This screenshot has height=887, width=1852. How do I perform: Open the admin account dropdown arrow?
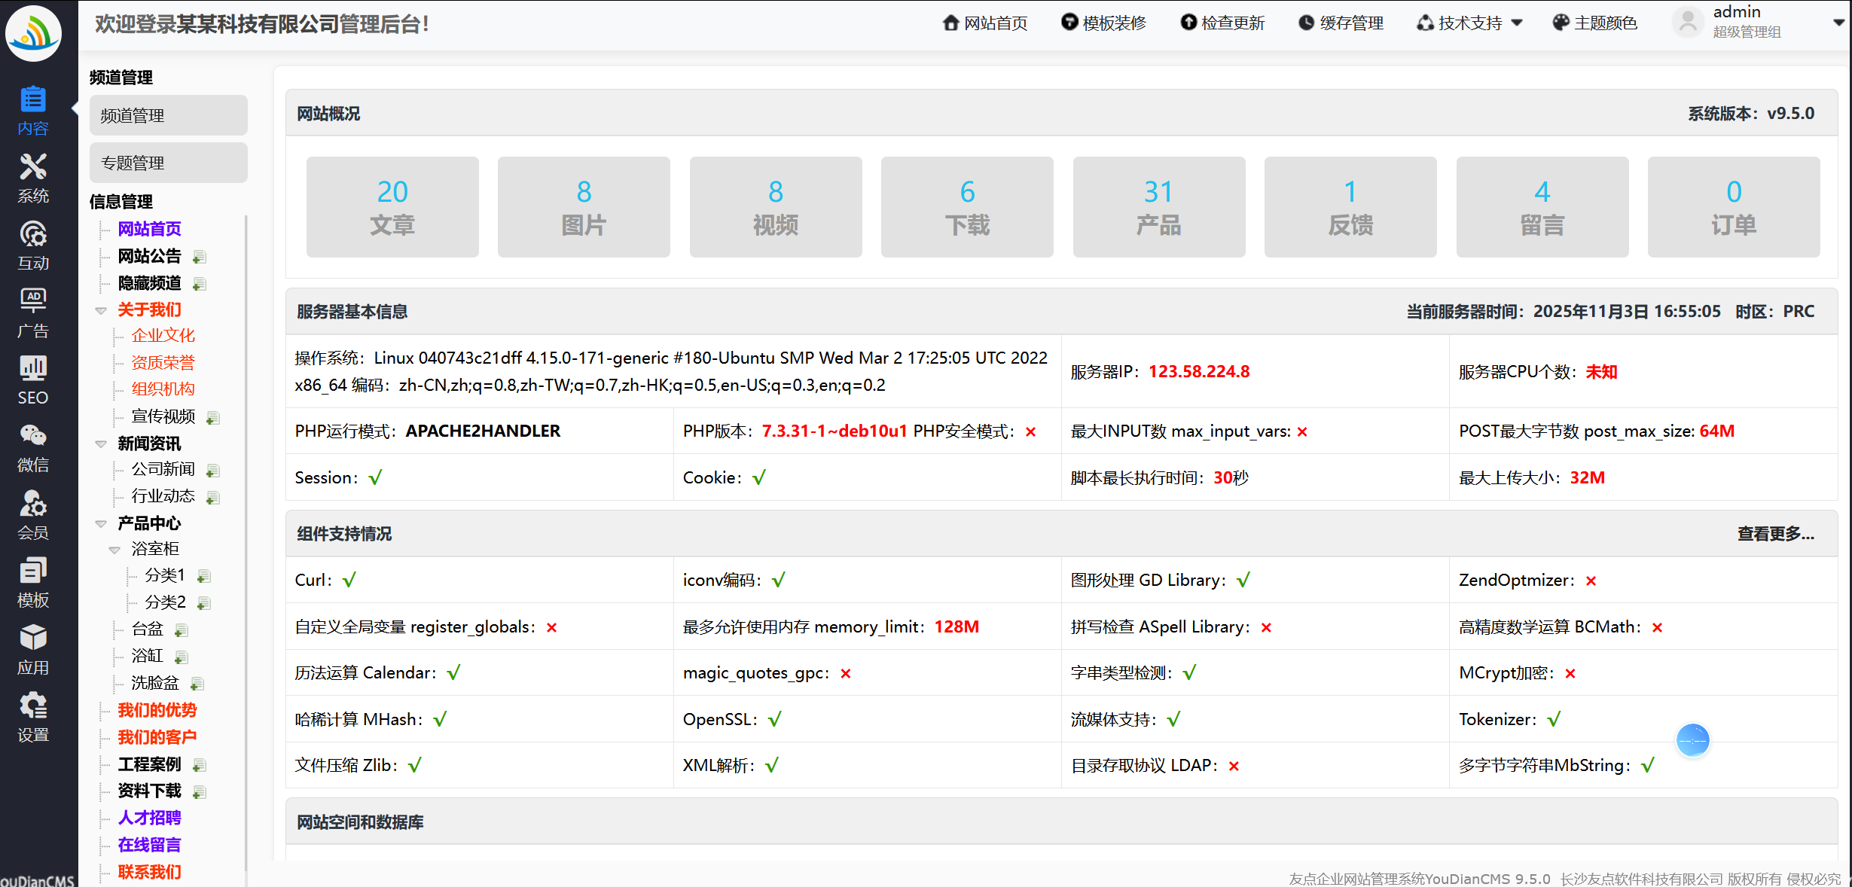(1838, 23)
